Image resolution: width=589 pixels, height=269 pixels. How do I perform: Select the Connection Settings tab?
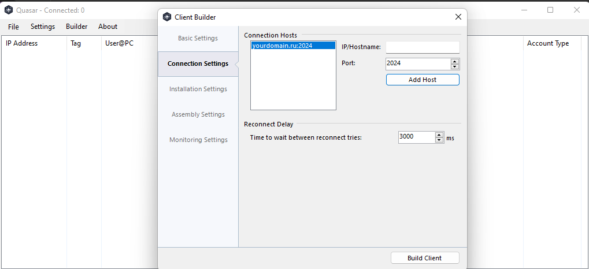[198, 63]
